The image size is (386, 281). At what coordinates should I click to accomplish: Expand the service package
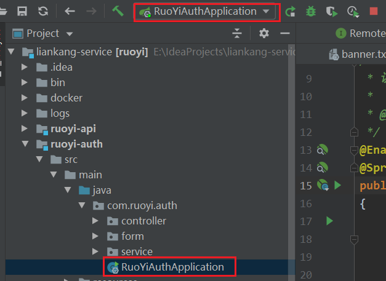(95, 251)
